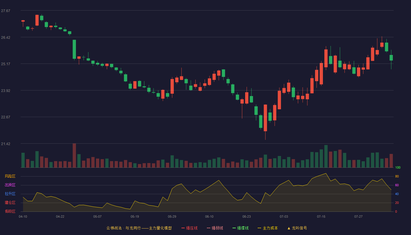Click the 26.42 price axis label

click(6, 37)
